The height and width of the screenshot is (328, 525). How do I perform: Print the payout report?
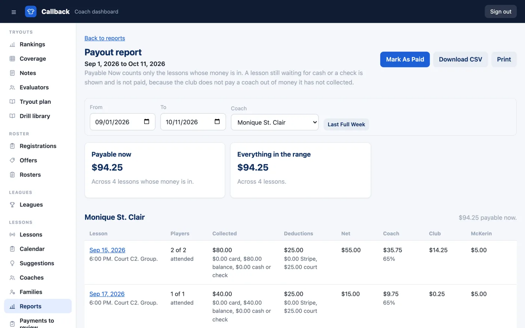[x=504, y=59]
